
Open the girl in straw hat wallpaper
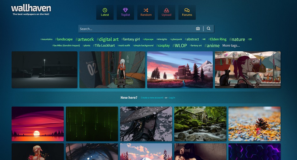[146, 124]
